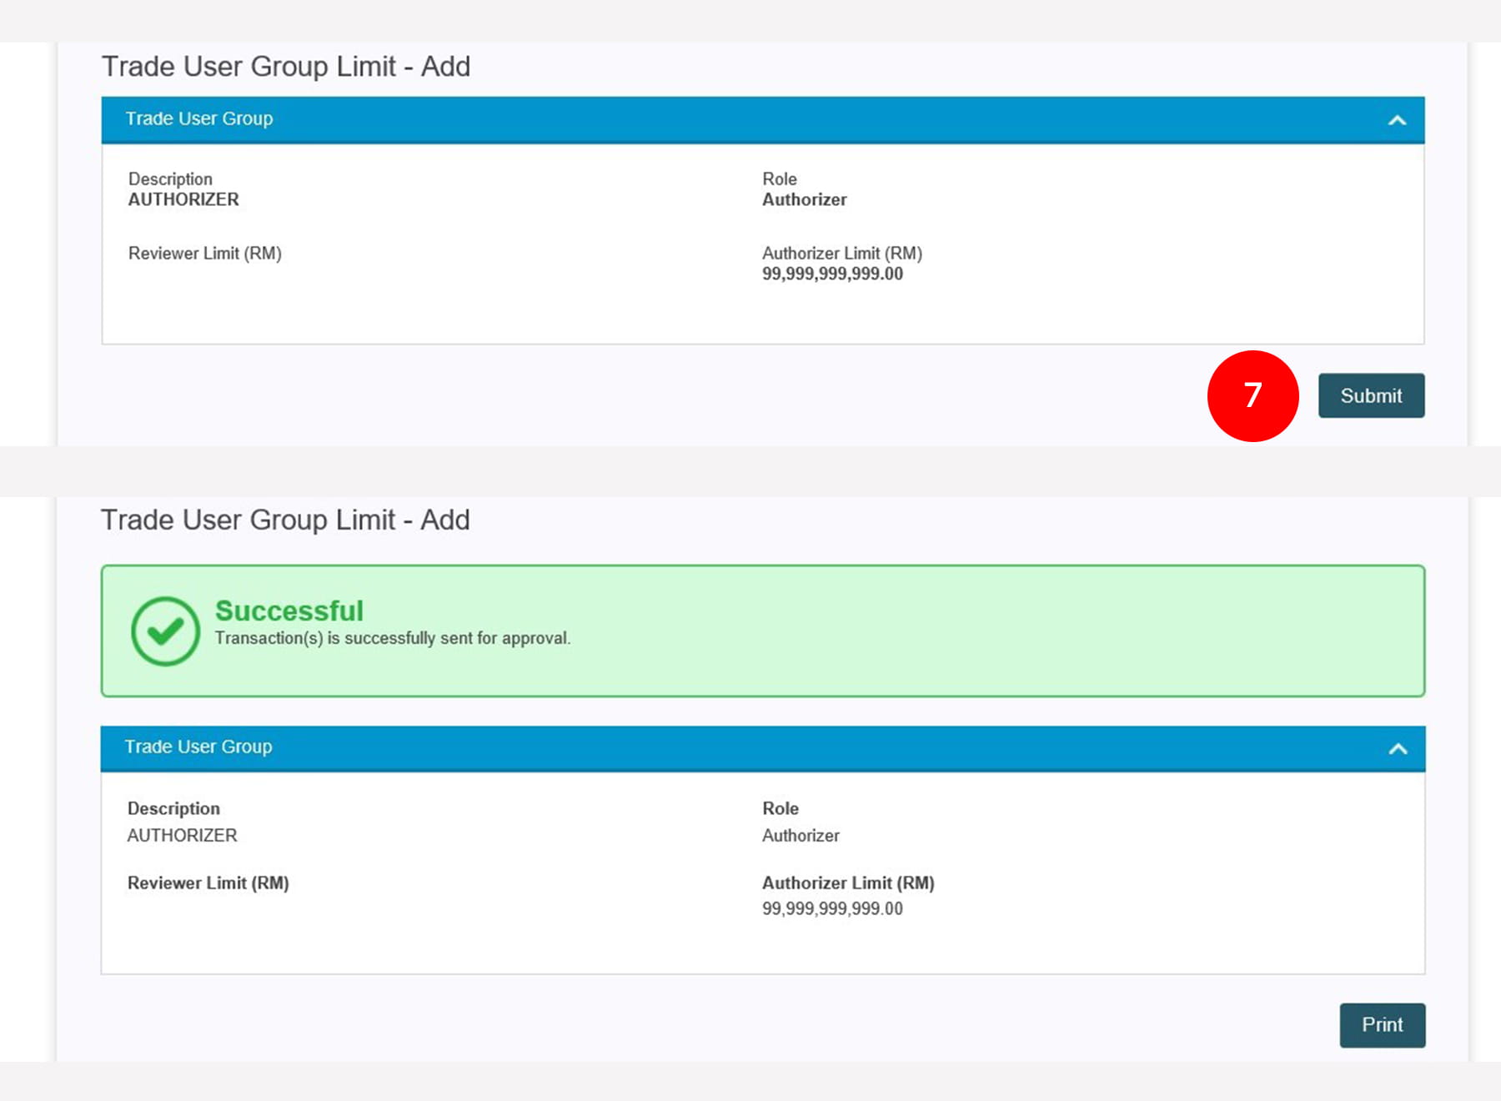
Task: Select bold 99,999,999,999.00 limit in Submit form
Action: [831, 274]
